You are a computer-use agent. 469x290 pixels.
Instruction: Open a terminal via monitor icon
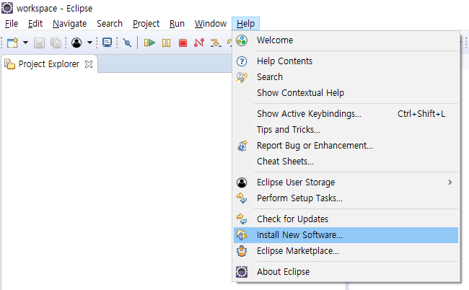pyautogui.click(x=107, y=43)
